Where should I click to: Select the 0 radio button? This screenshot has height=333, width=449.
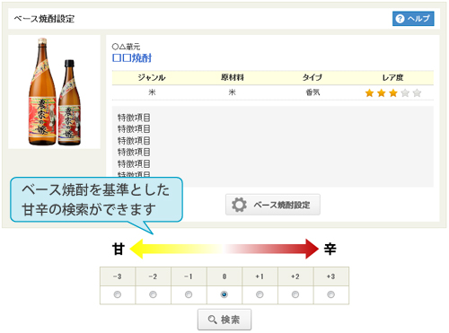click(224, 294)
